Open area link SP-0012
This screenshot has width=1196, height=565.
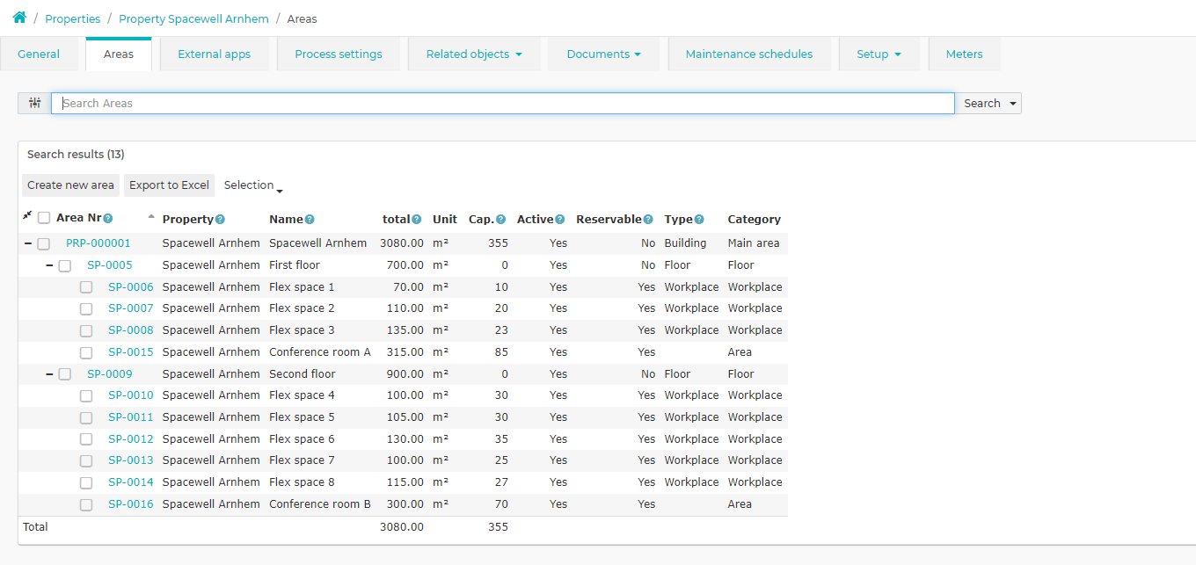pos(131,439)
